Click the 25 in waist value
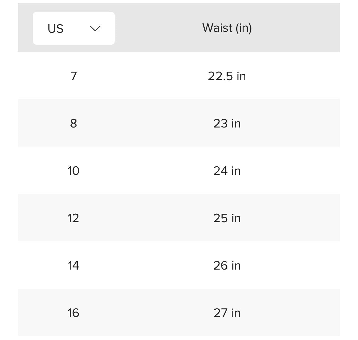The image size is (358, 340). [x=227, y=218]
